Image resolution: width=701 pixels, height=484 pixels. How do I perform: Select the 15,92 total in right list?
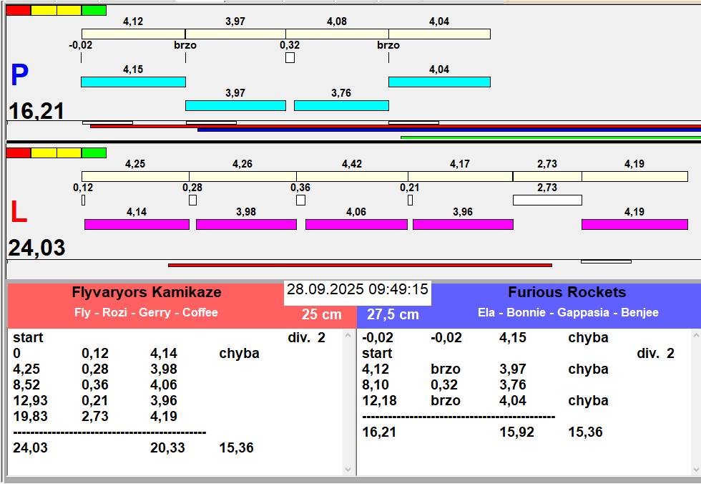pyautogui.click(x=516, y=432)
